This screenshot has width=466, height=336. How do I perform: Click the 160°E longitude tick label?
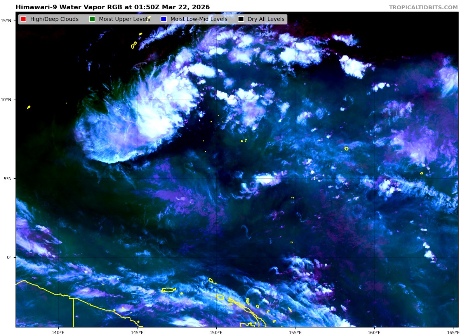(374, 332)
